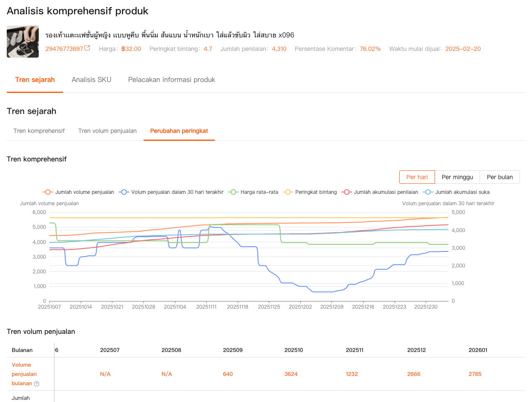Viewport: 528px width, 402px height.
Task: Click the product thumbnail image
Action: pyautogui.click(x=23, y=42)
